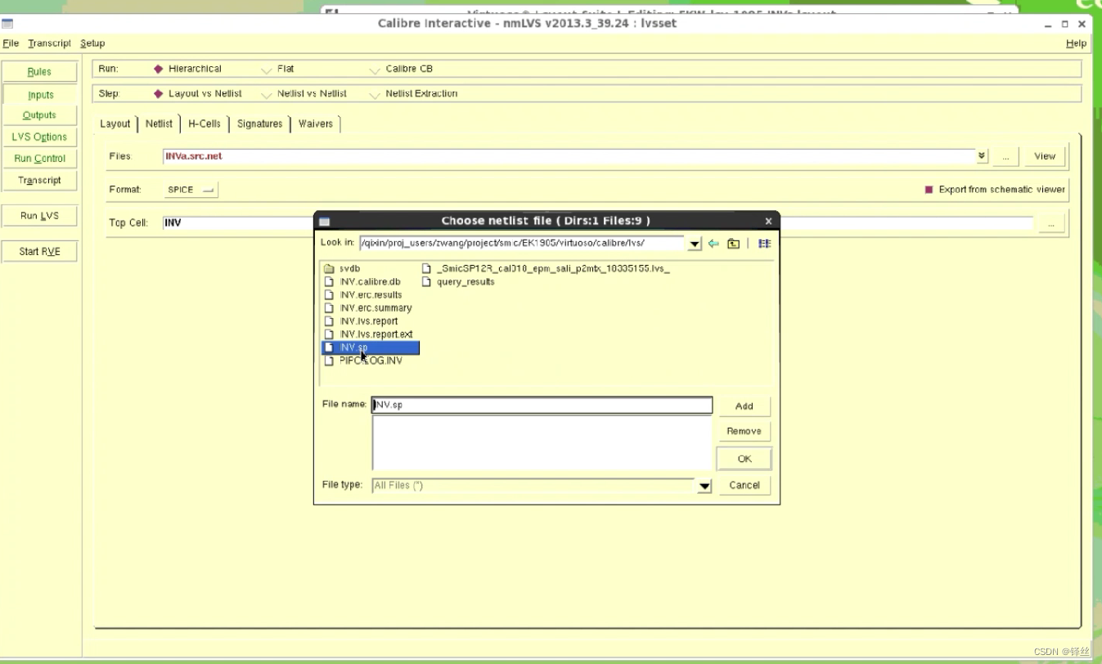Choose Netlist vs Netlist step

pyautogui.click(x=304, y=93)
